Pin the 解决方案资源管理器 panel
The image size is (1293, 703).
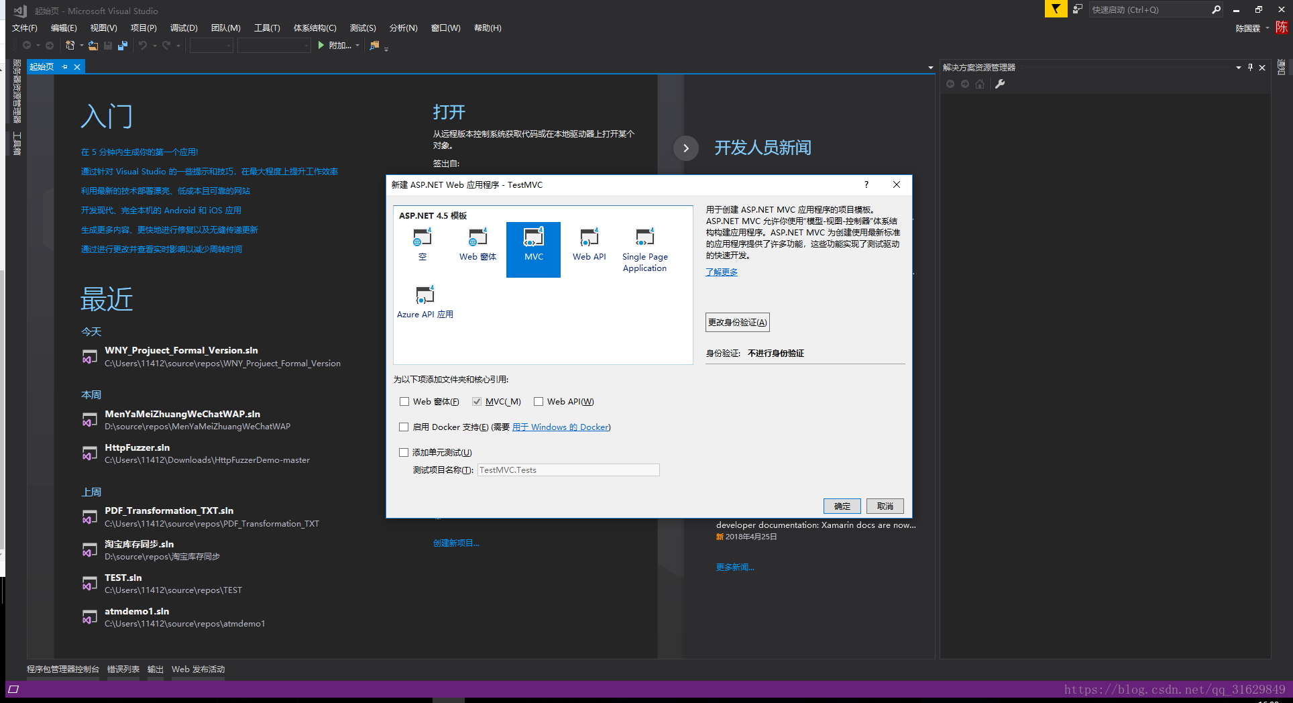pos(1250,67)
